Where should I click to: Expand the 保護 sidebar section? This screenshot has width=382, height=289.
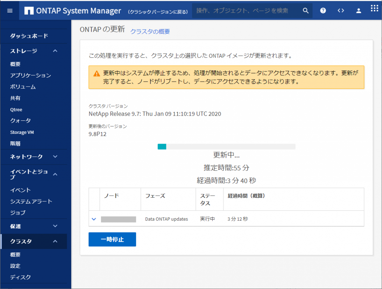55,226
